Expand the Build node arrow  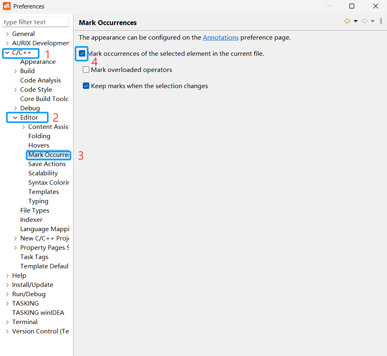coord(15,72)
